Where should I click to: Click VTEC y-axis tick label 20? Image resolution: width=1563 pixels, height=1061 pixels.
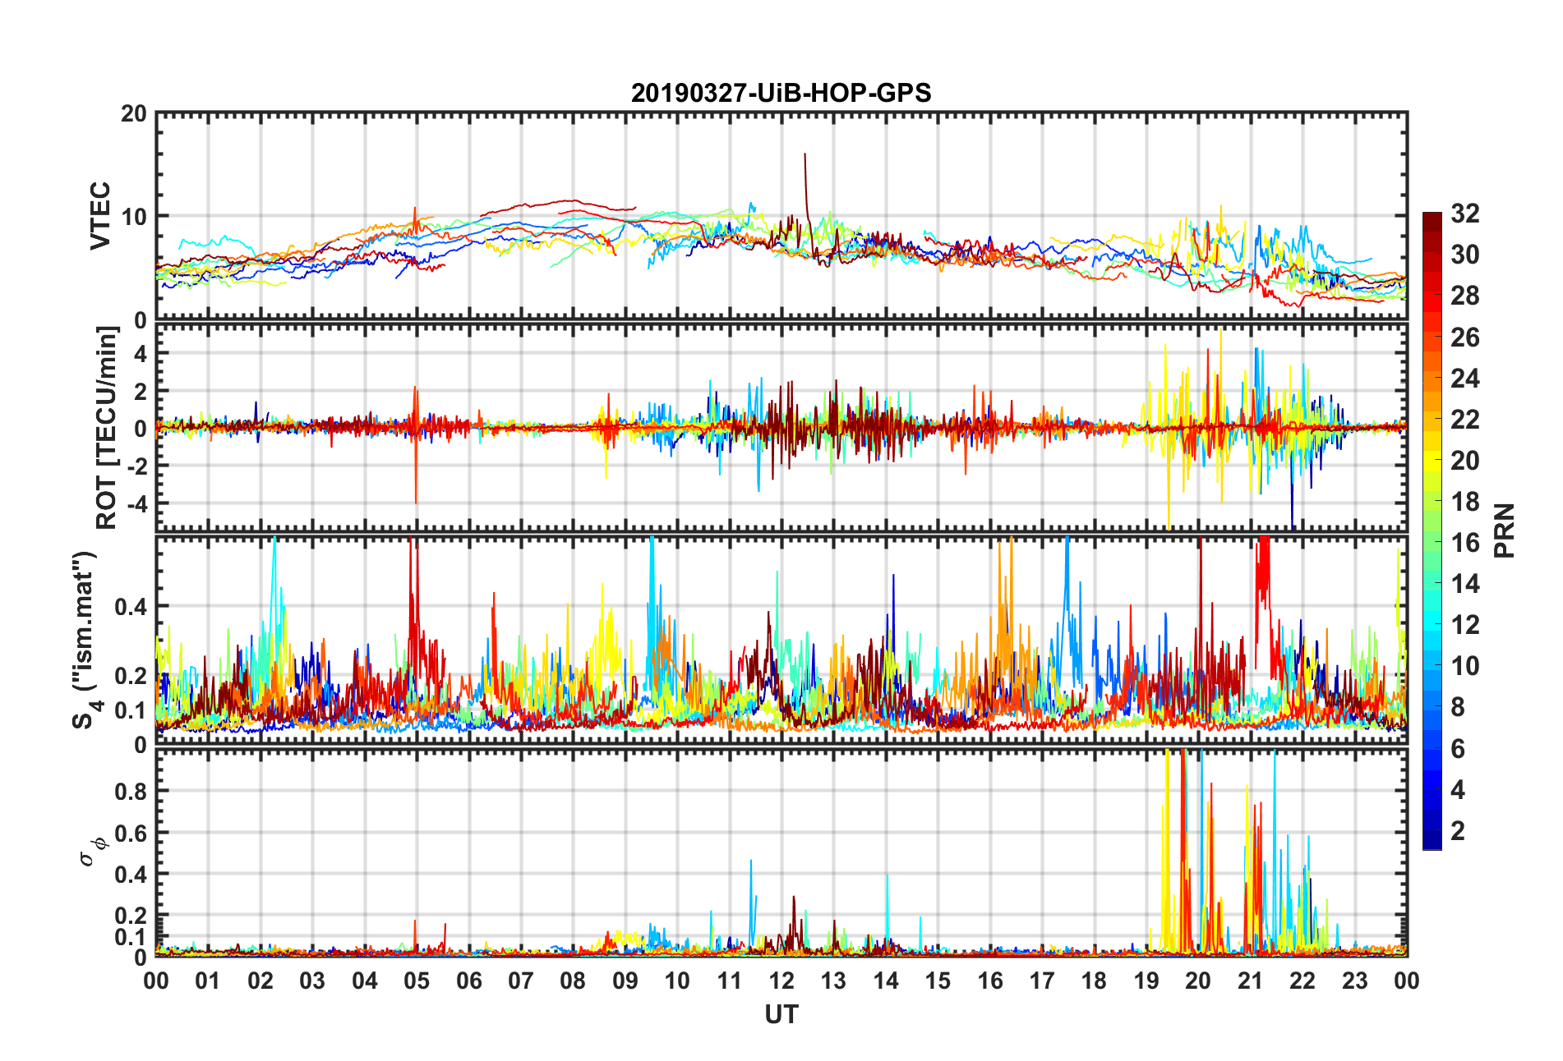tap(133, 113)
